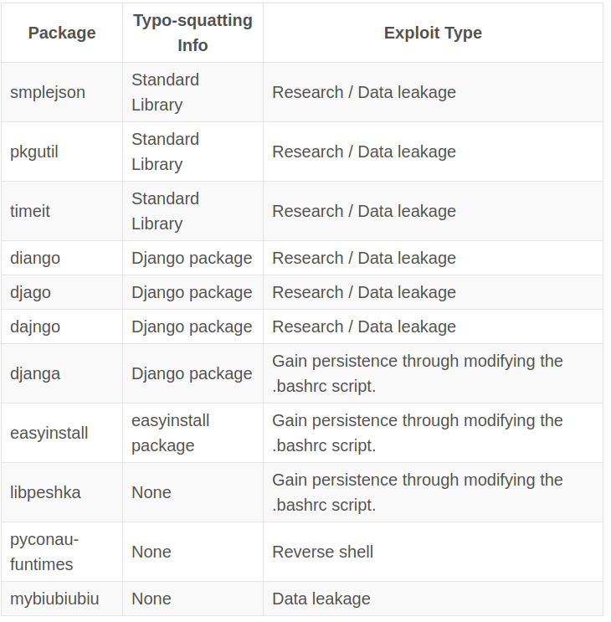This screenshot has width=611, height=622.
Task: Click the Typo-squatting Info column header
Action: pos(193,33)
